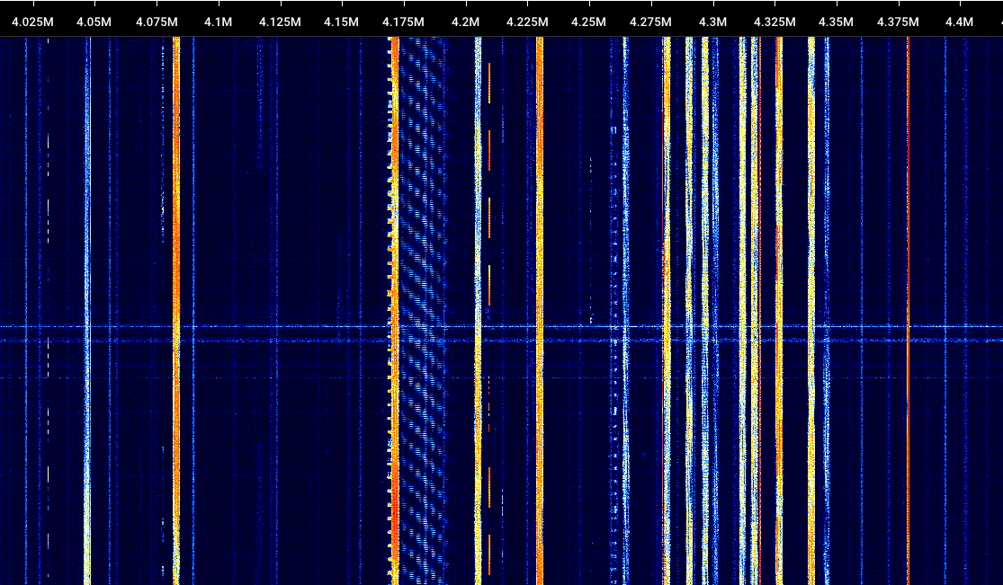Click the 4.35M frequency label
Viewport: 1003px width, 585px height.
point(836,22)
